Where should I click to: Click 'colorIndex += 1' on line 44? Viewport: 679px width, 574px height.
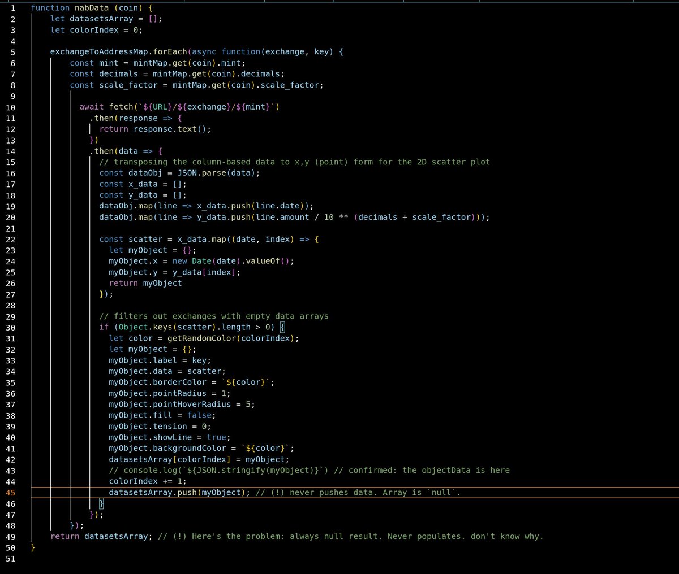[148, 481]
